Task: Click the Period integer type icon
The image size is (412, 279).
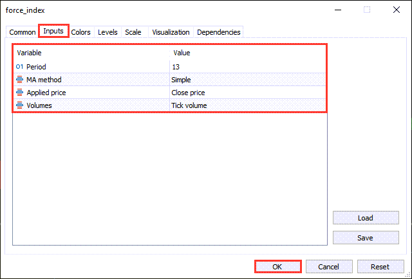Action: coord(19,67)
